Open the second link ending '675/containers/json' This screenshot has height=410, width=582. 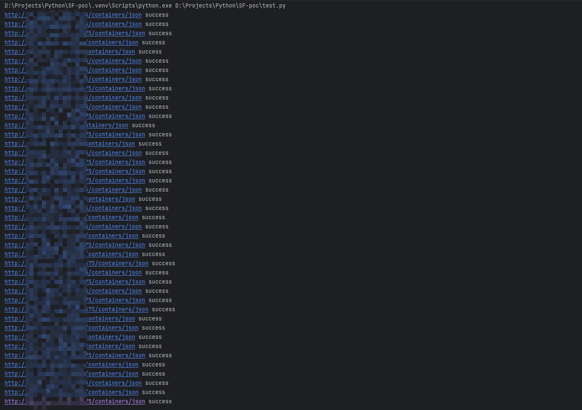[x=117, y=310]
